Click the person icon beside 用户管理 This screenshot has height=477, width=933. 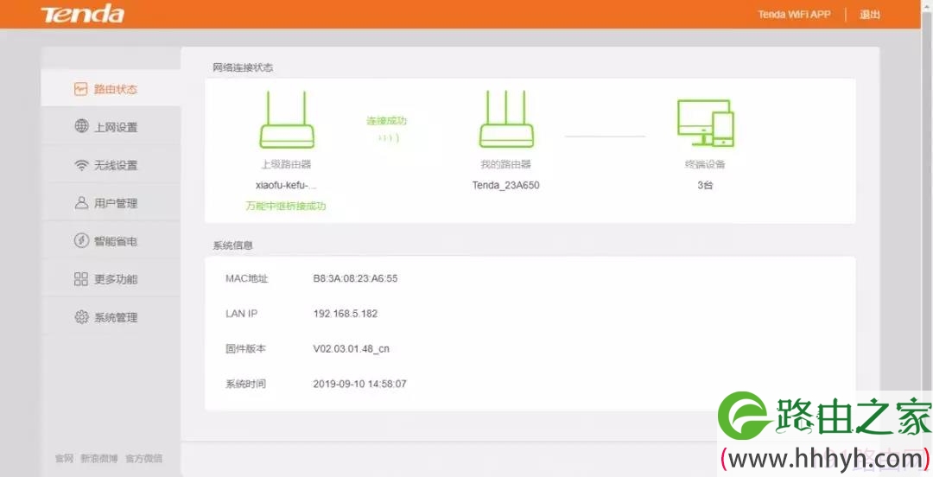[x=81, y=202]
